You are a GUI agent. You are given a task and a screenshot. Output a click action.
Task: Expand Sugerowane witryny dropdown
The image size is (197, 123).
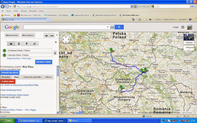click(x=91, y=15)
